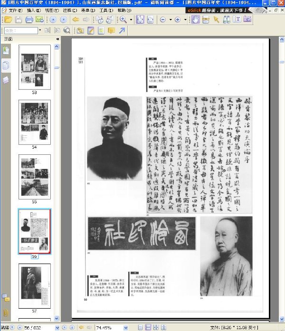Open the zoom in dropdown arrow
Image resolution: width=285 pixels, height=331 pixels.
pyautogui.click(x=185, y=19)
